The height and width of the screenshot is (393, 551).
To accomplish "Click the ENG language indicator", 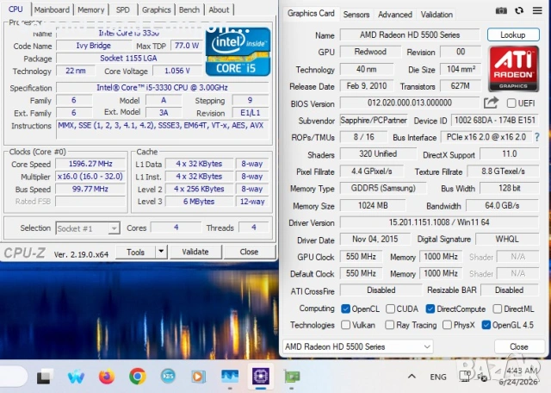I will (x=438, y=377).
